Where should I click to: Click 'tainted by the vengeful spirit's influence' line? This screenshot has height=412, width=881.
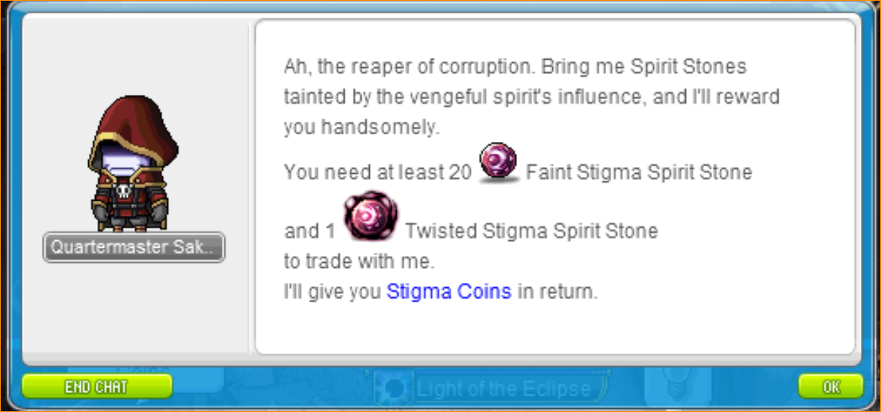[531, 96]
